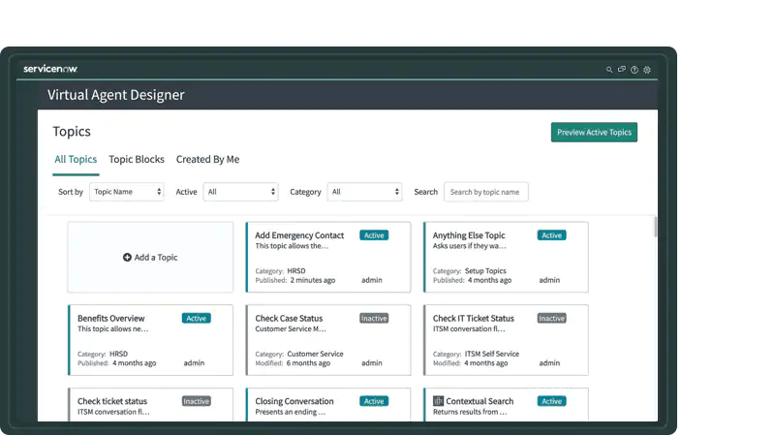Screen dimensions: 775x436
Task: Click 'Setup Topics' category text
Action: click(x=485, y=271)
